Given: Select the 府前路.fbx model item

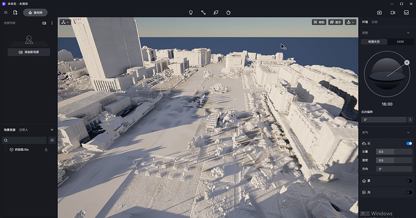Looking at the screenshot, I should [22, 150].
